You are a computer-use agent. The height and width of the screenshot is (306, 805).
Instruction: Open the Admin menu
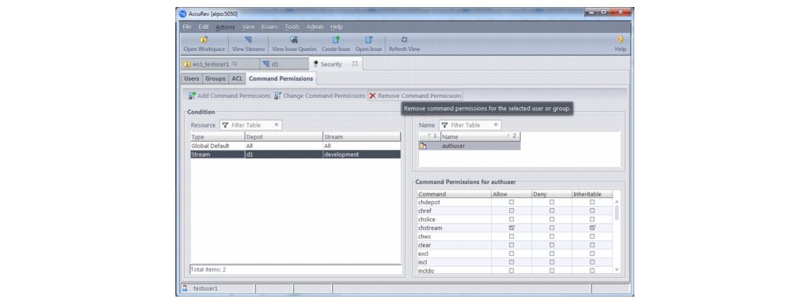(x=315, y=27)
